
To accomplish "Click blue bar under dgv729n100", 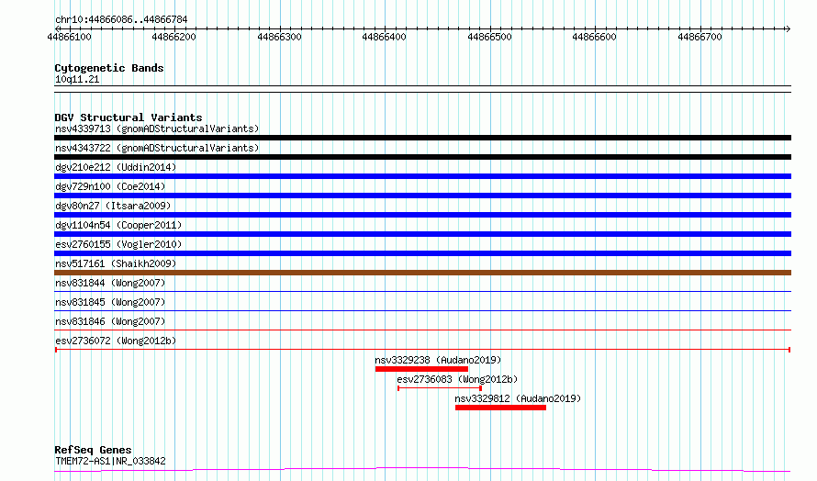I will pos(422,196).
